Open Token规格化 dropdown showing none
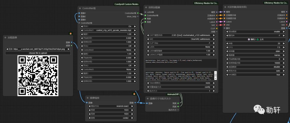Viewport: 290px width, 123px height. pyautogui.click(x=181, y=83)
